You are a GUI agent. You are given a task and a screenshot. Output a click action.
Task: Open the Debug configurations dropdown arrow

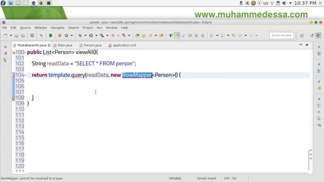(85, 35)
